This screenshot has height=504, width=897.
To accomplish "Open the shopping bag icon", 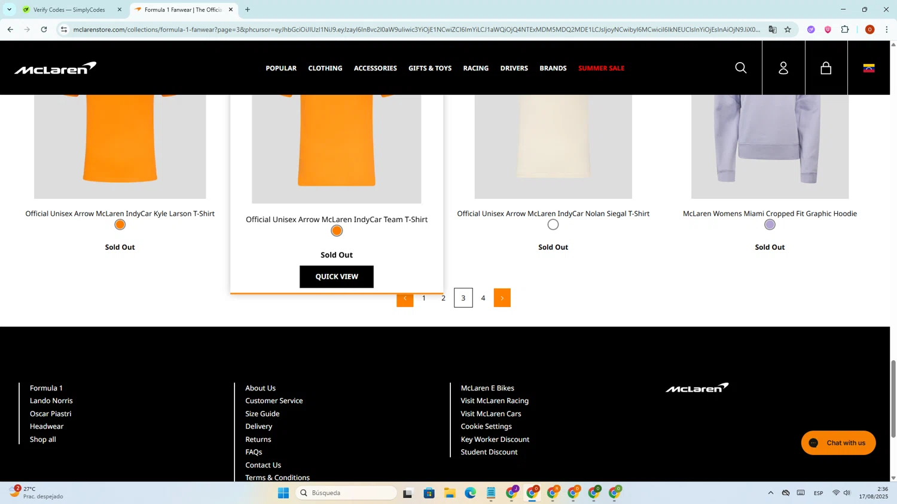I will [826, 68].
